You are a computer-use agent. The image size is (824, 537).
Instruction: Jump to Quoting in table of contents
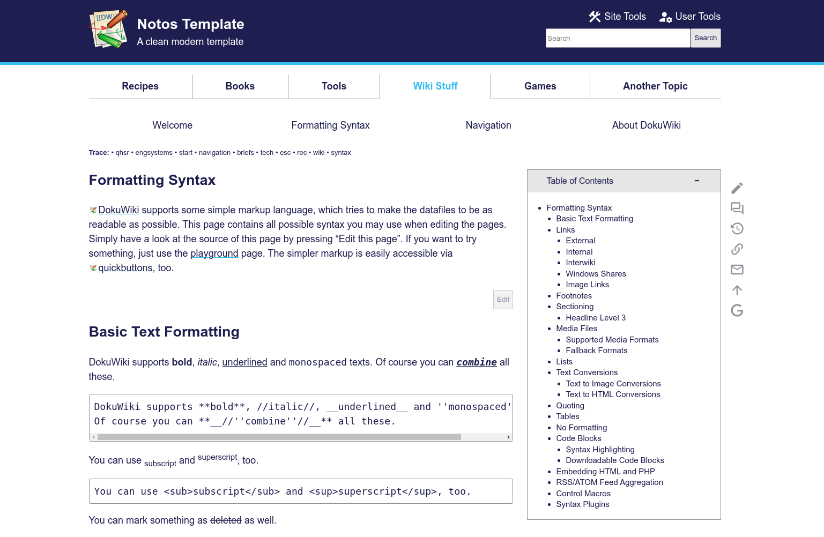(570, 406)
